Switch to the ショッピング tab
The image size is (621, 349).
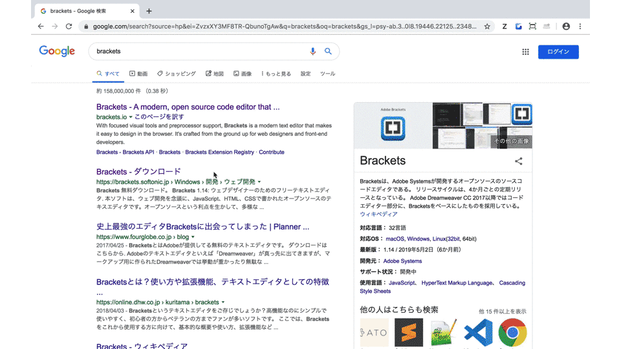coord(176,74)
